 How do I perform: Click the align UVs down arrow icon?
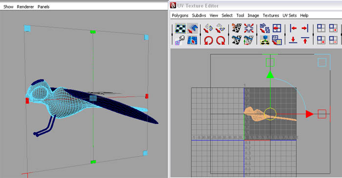click(293, 40)
